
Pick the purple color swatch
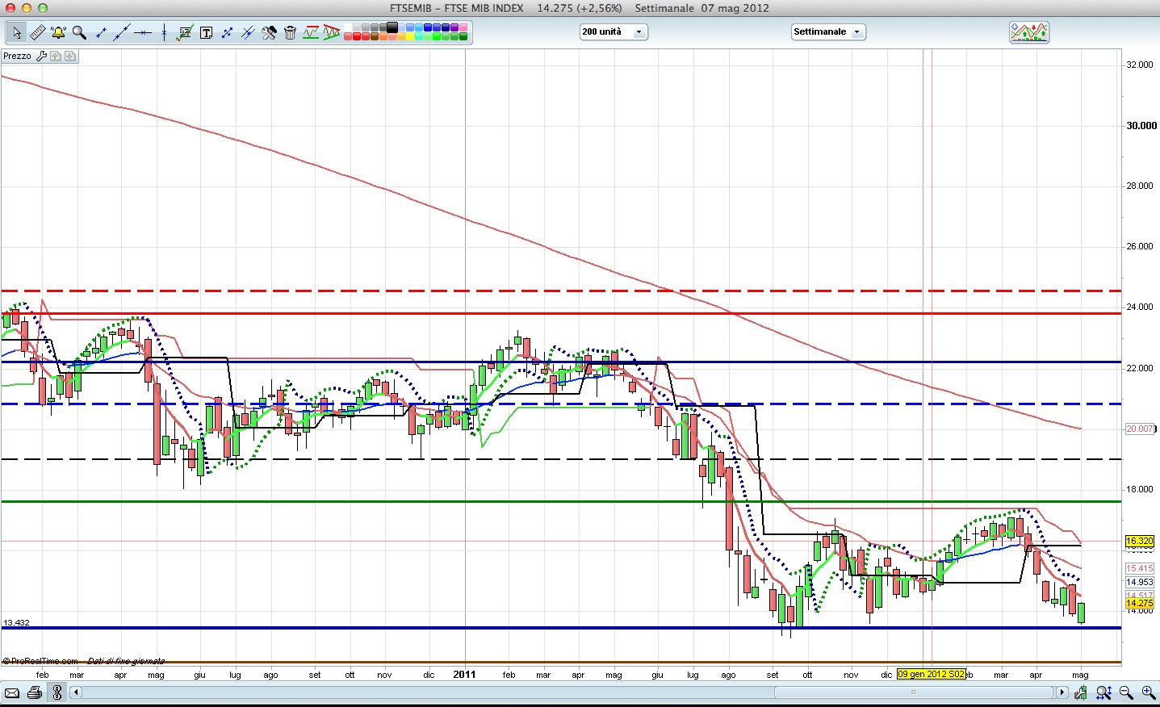454,27
